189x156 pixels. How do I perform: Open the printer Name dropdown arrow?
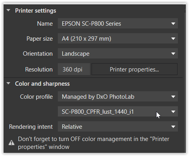tap(173, 24)
